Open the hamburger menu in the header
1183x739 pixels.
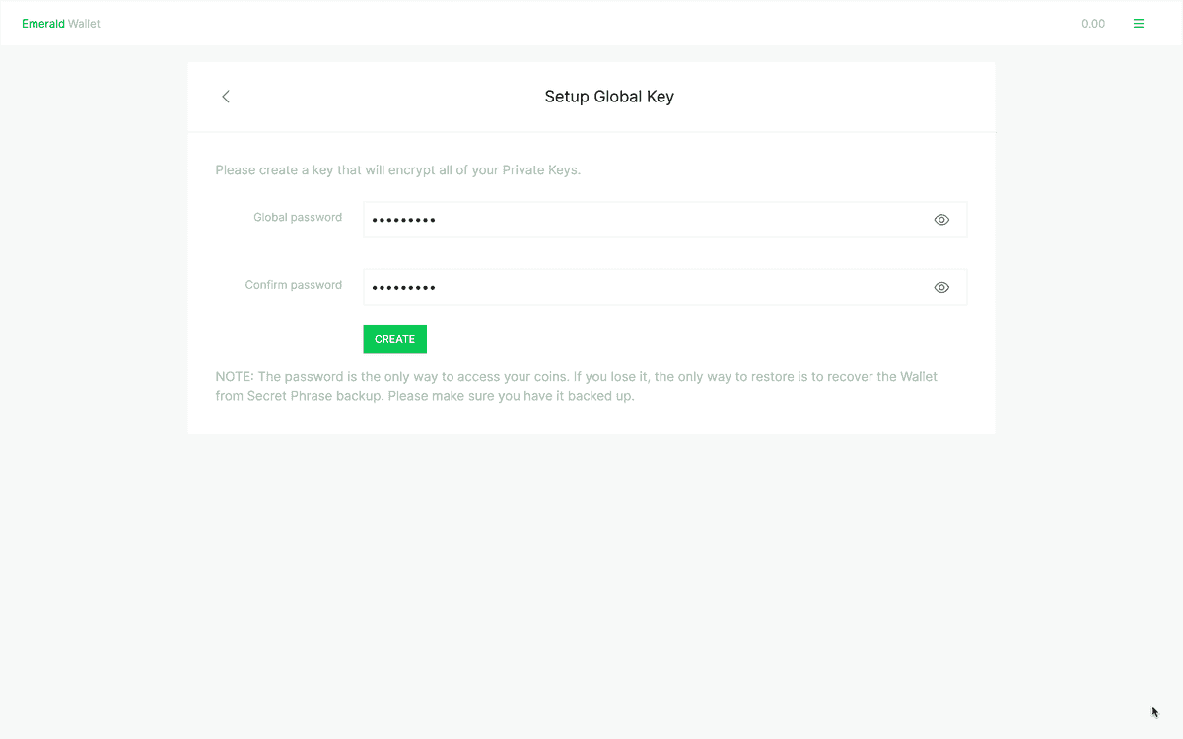click(x=1139, y=24)
